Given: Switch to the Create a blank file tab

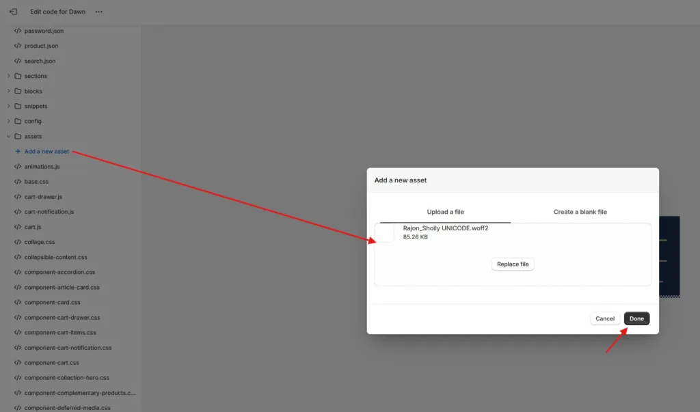Looking at the screenshot, I should 580,212.
